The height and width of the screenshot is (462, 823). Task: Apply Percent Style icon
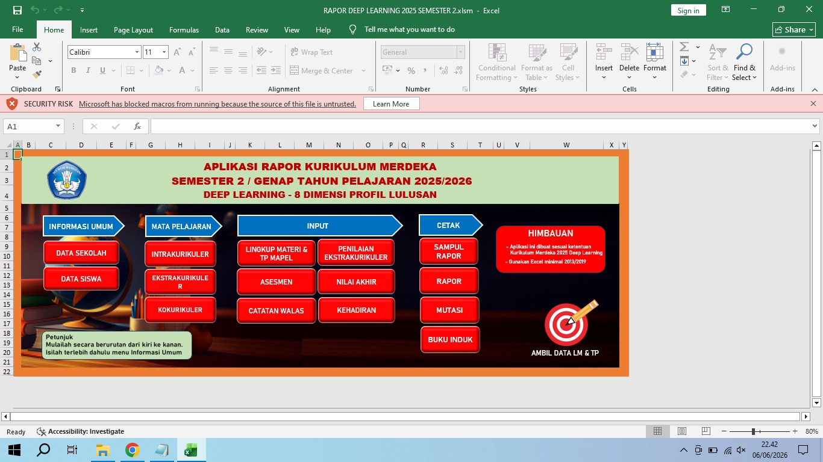tap(411, 70)
